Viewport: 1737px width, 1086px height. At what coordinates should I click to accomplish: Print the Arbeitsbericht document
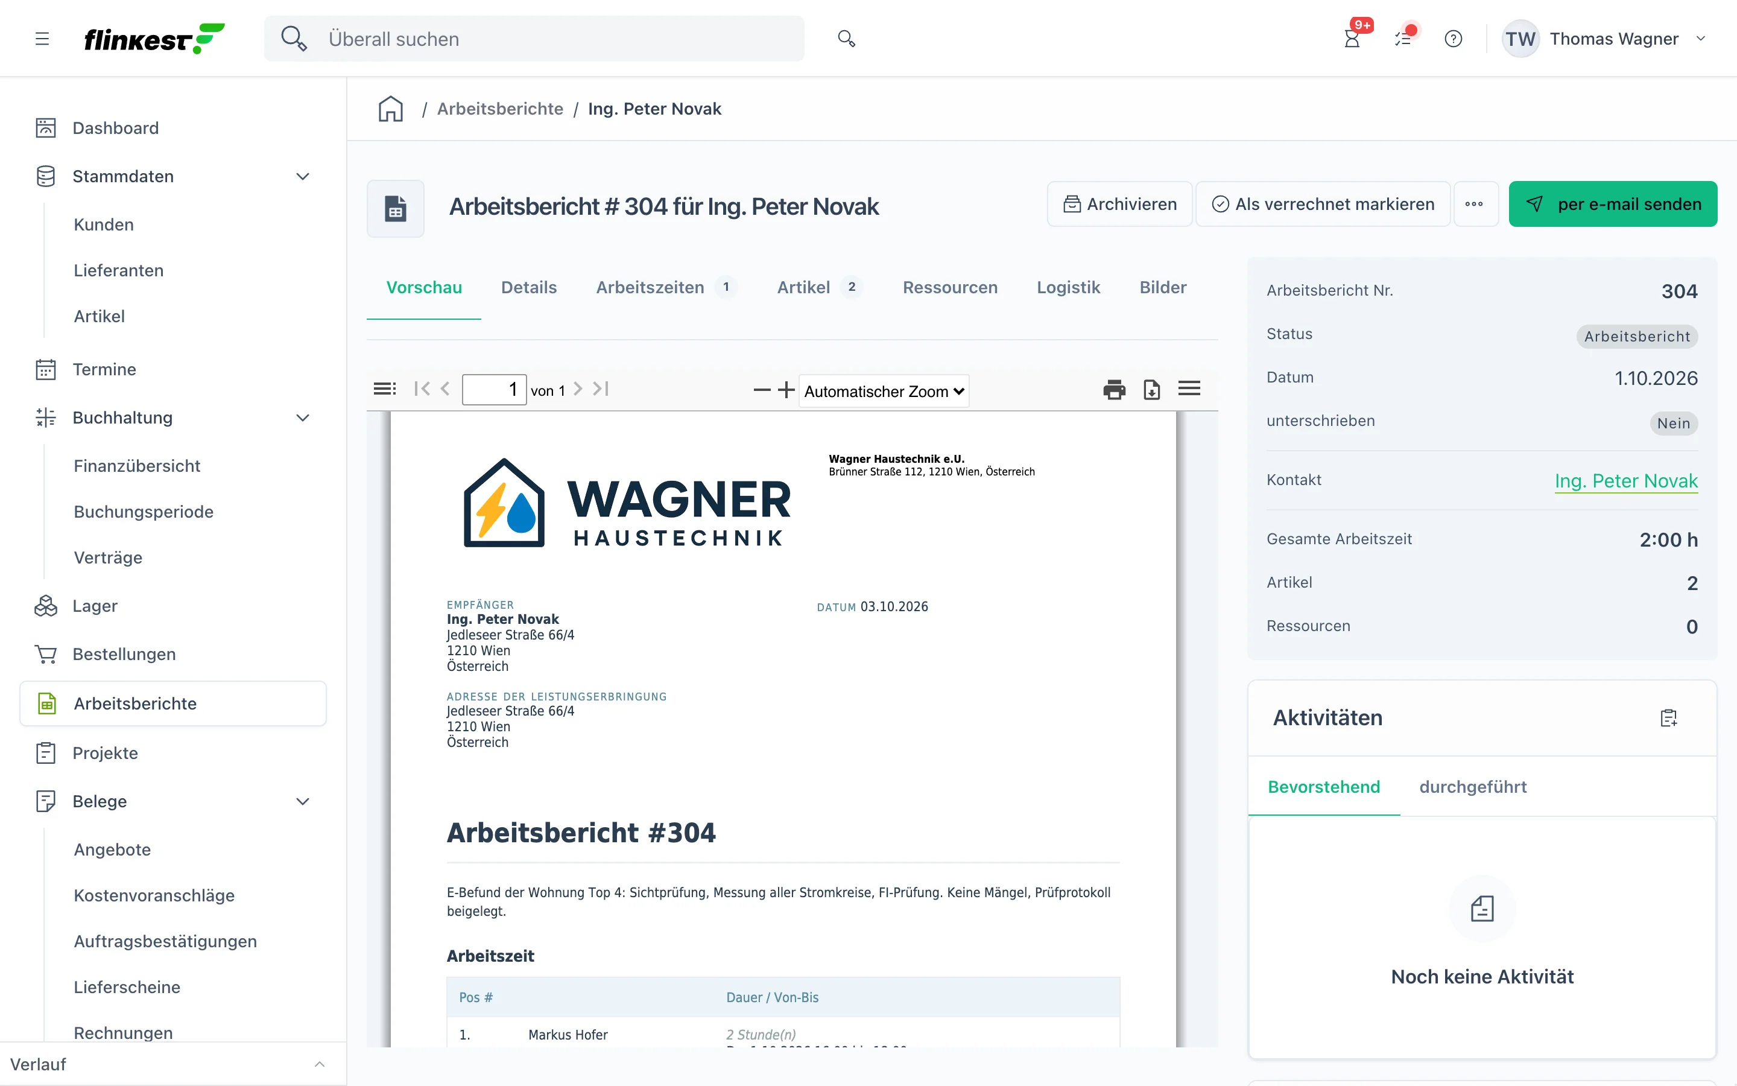coord(1114,389)
